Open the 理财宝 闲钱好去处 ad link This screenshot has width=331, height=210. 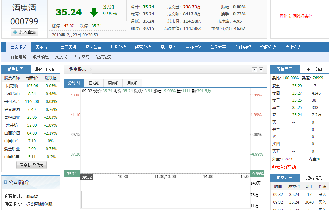(x=296, y=16)
